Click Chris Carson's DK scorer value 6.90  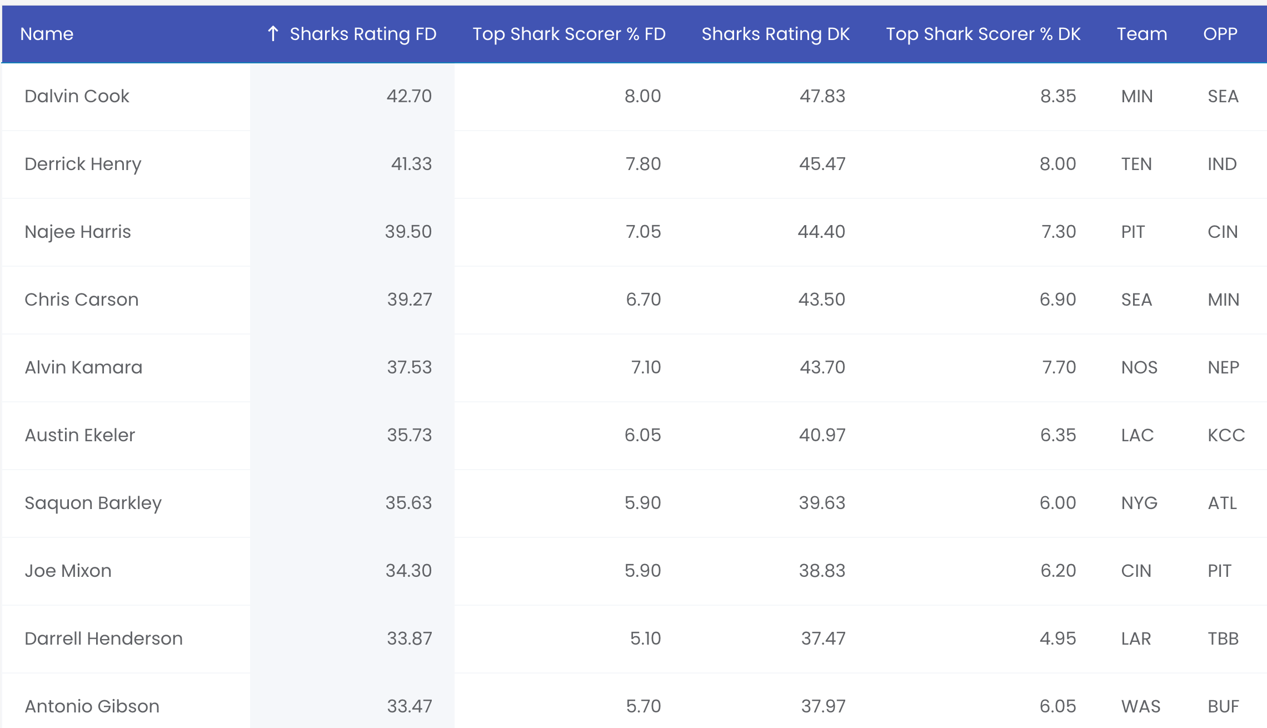pyautogui.click(x=1058, y=300)
